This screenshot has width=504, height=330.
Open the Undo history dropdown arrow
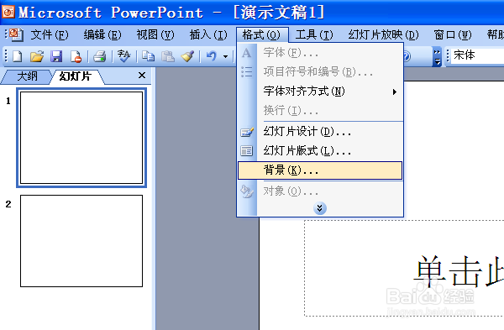tap(226, 56)
